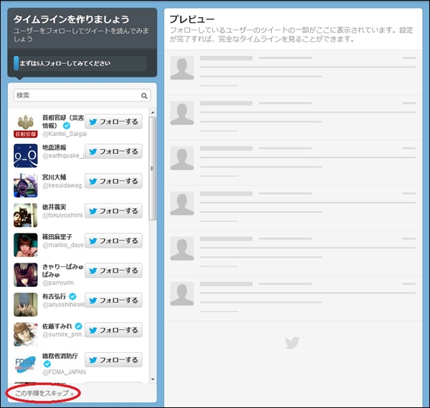Follow 地震速報 @earthquake account
Screen dimensions: 430x408
[x=113, y=151]
